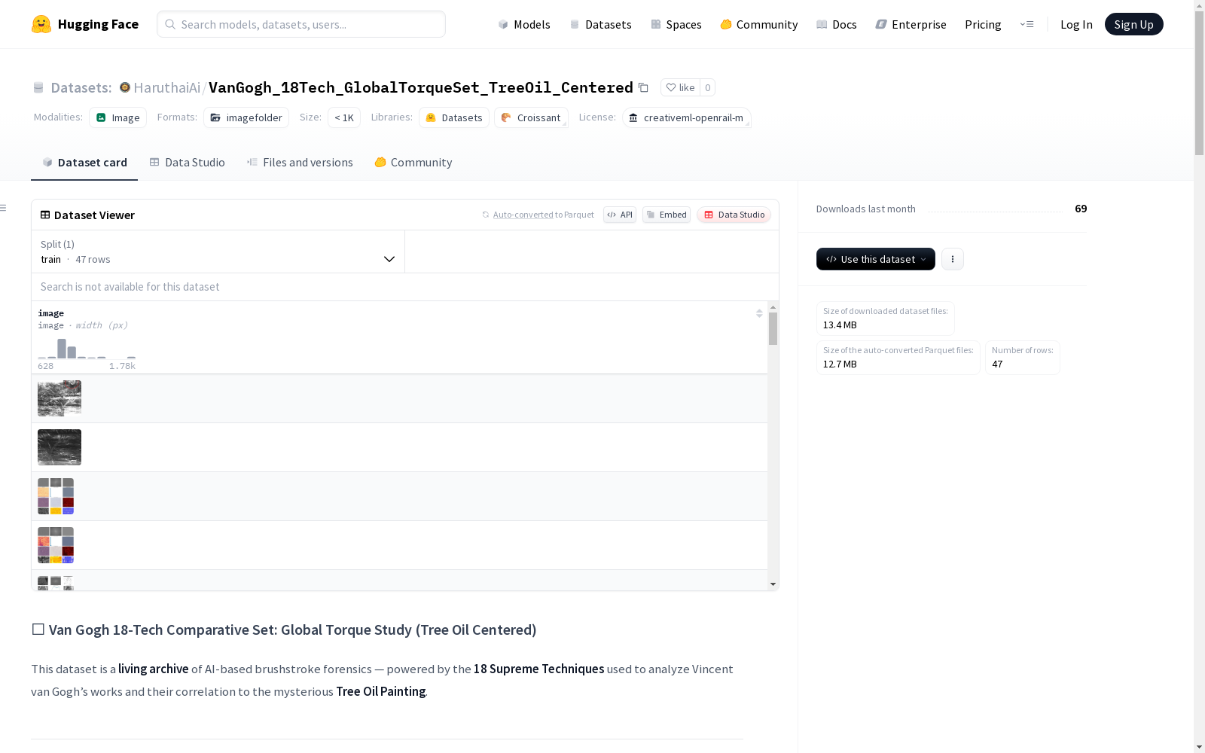1205x753 pixels.
Task: Open Spaces from the navigation bar
Action: tap(676, 24)
